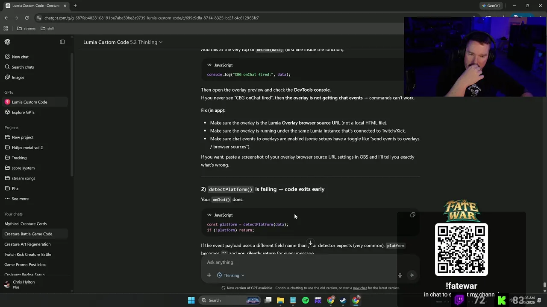Go back in the browser
The height and width of the screenshot is (307, 547).
point(6,18)
